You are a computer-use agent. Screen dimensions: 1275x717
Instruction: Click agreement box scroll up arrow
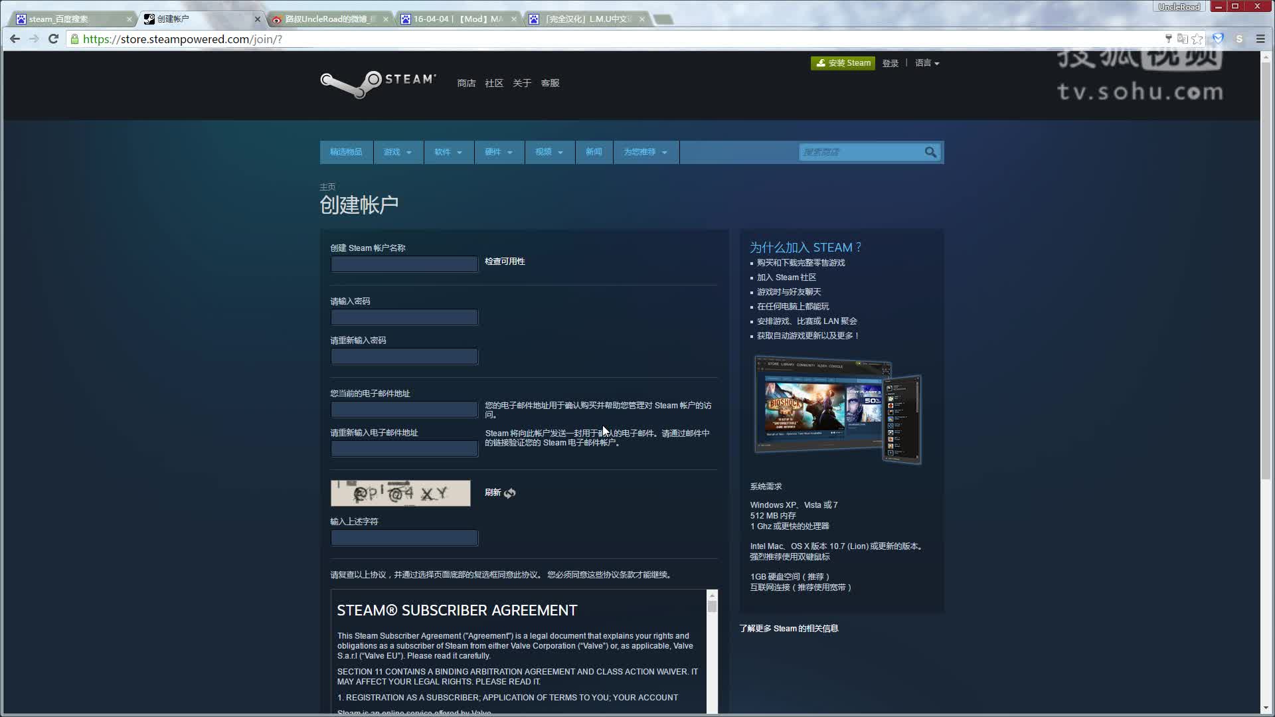[713, 595]
